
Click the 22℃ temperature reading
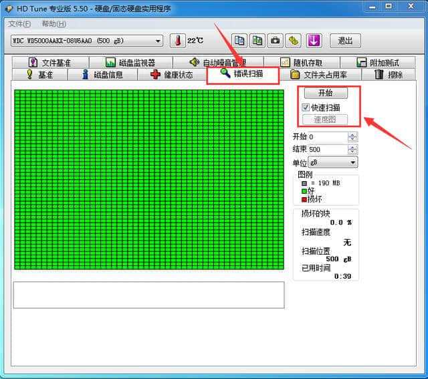pyautogui.click(x=195, y=41)
